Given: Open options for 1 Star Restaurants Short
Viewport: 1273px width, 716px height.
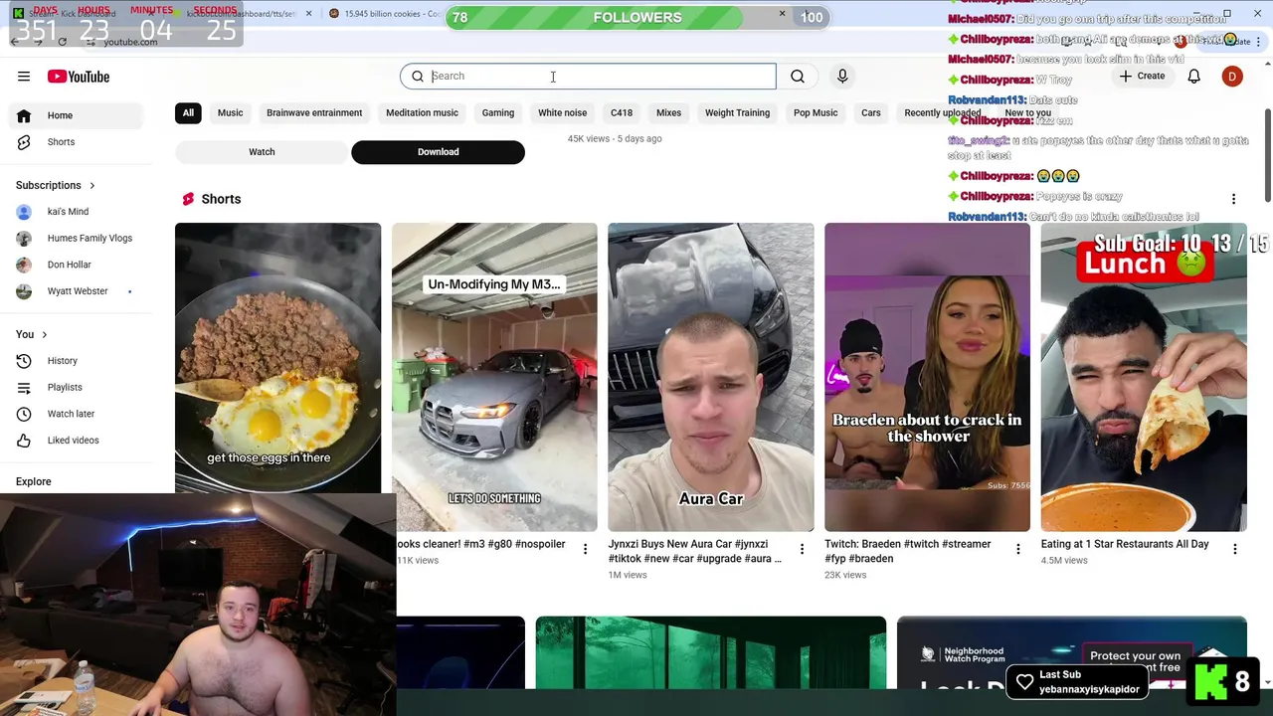Looking at the screenshot, I should coord(1234,549).
